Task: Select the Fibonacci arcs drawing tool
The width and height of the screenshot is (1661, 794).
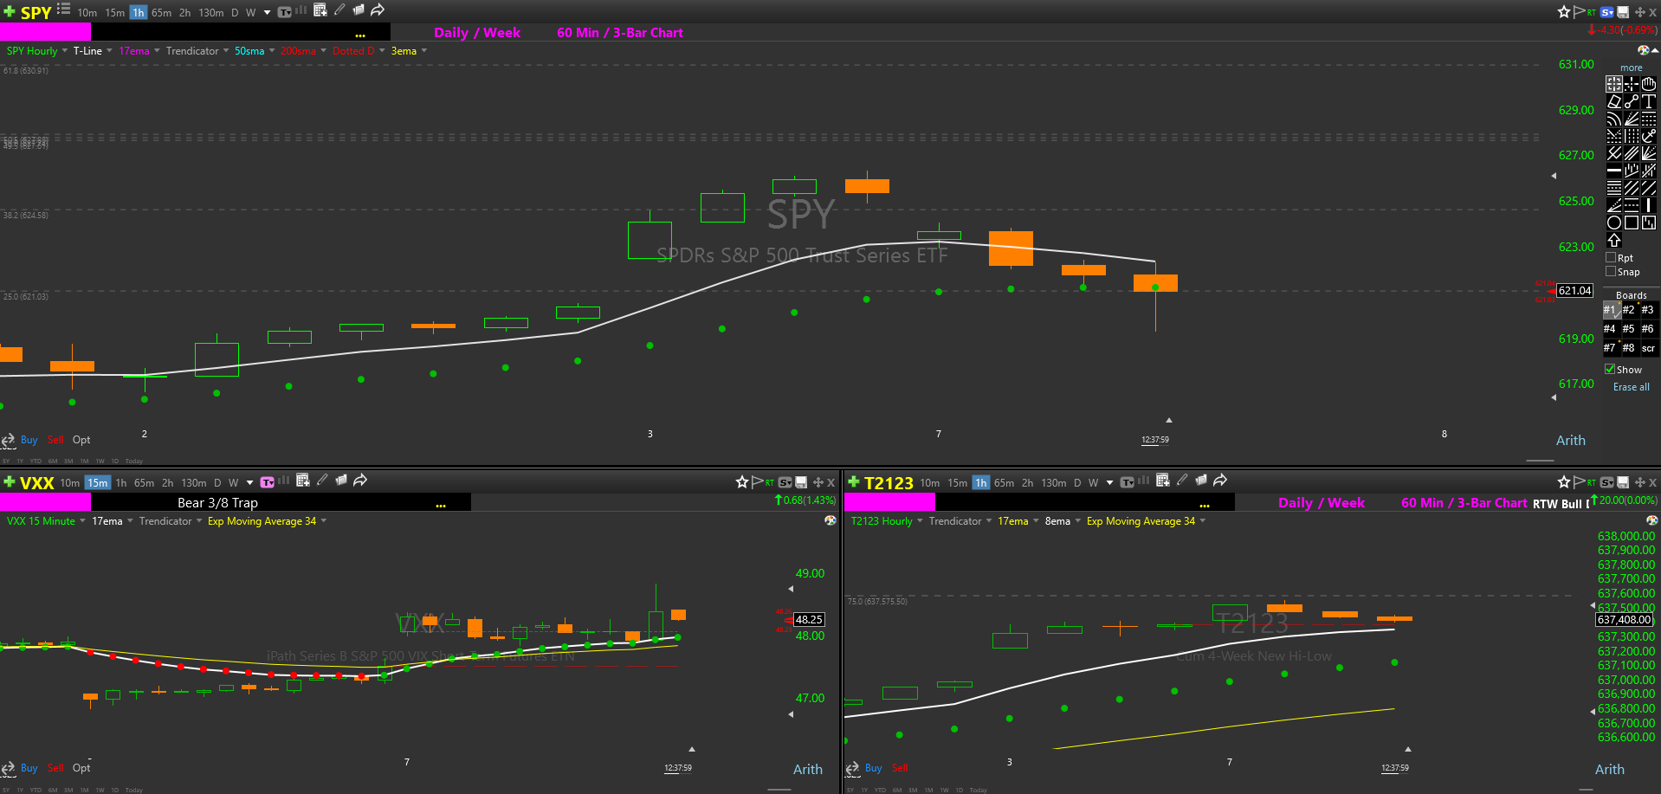Action: click(x=1614, y=119)
